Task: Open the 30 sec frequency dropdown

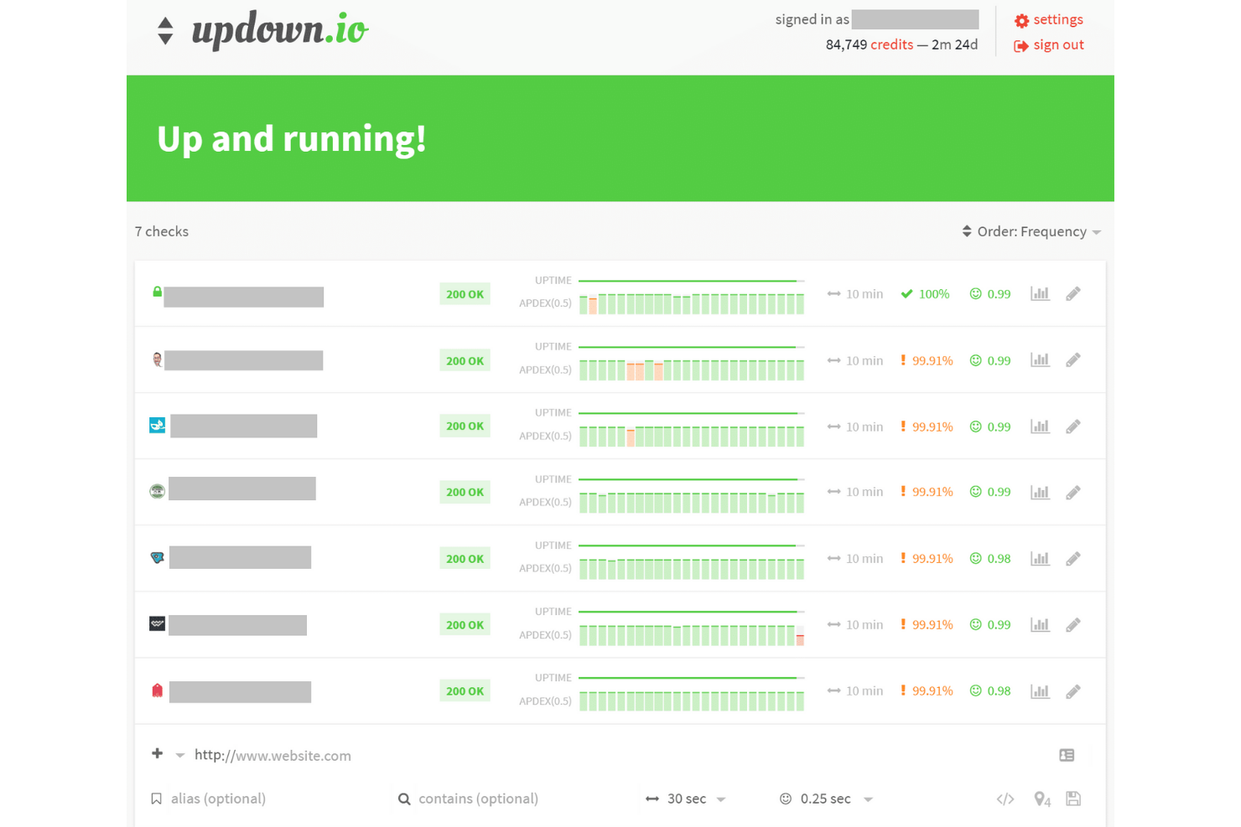Action: click(x=686, y=799)
